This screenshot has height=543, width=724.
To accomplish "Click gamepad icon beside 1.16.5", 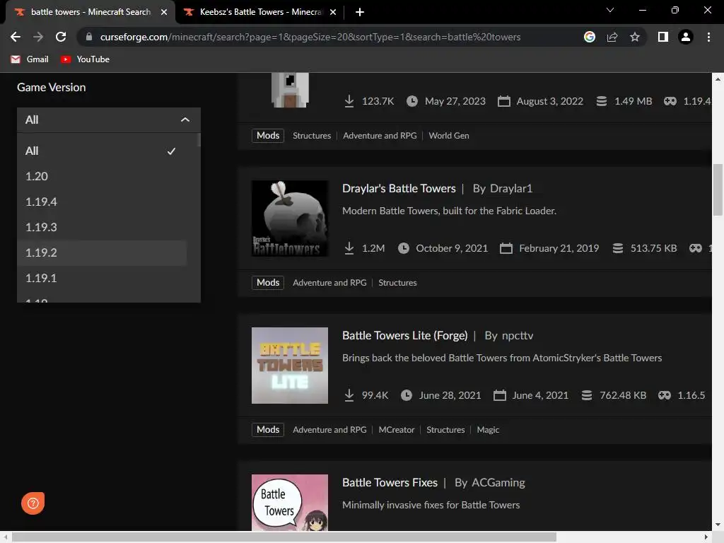I will click(665, 396).
